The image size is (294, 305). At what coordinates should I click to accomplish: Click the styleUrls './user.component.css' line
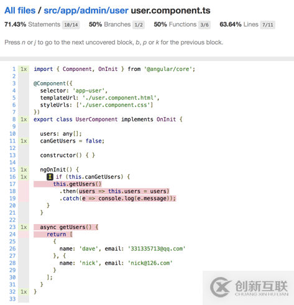[96, 105]
